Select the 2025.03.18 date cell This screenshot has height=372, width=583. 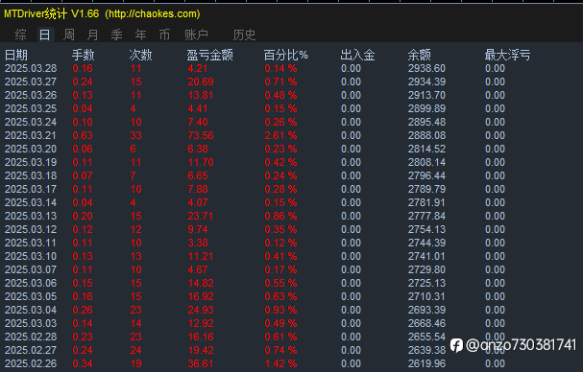coord(31,175)
